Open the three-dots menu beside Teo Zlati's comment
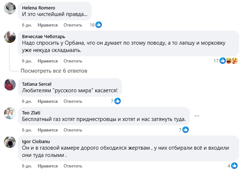This screenshot has width=246, height=170. tap(197, 116)
